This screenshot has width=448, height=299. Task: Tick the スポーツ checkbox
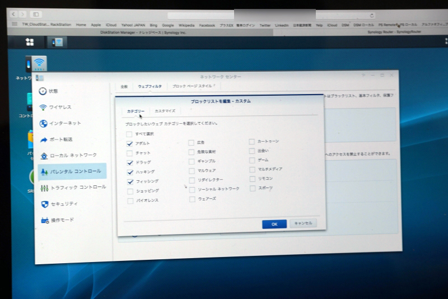[253, 188]
